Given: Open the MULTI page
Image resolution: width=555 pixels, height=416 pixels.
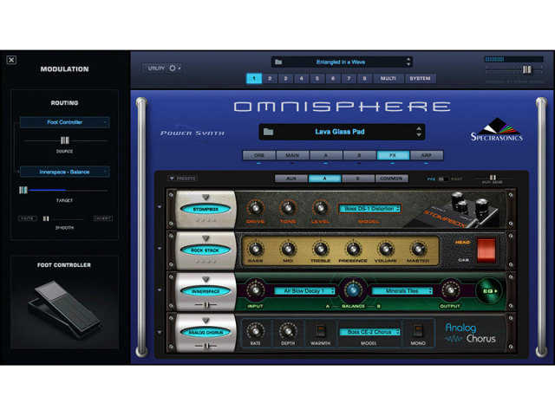Looking at the screenshot, I should click(388, 79).
